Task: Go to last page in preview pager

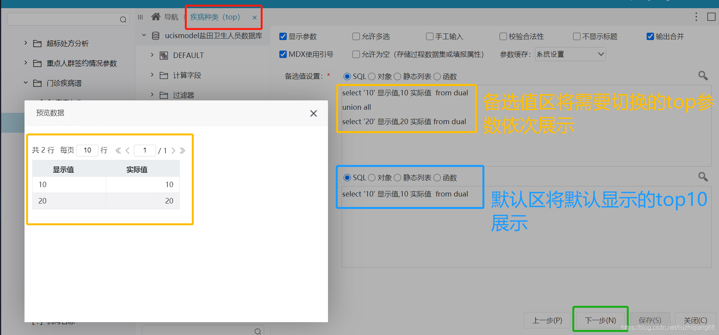Action: pyautogui.click(x=182, y=151)
